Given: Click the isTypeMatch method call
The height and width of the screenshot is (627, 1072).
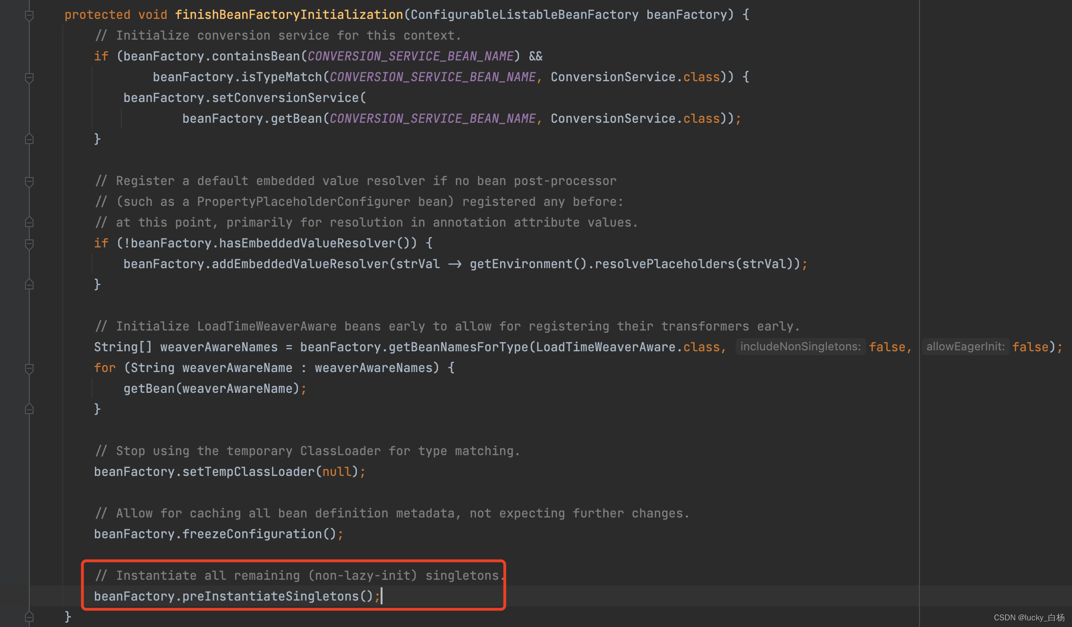Looking at the screenshot, I should click(281, 77).
